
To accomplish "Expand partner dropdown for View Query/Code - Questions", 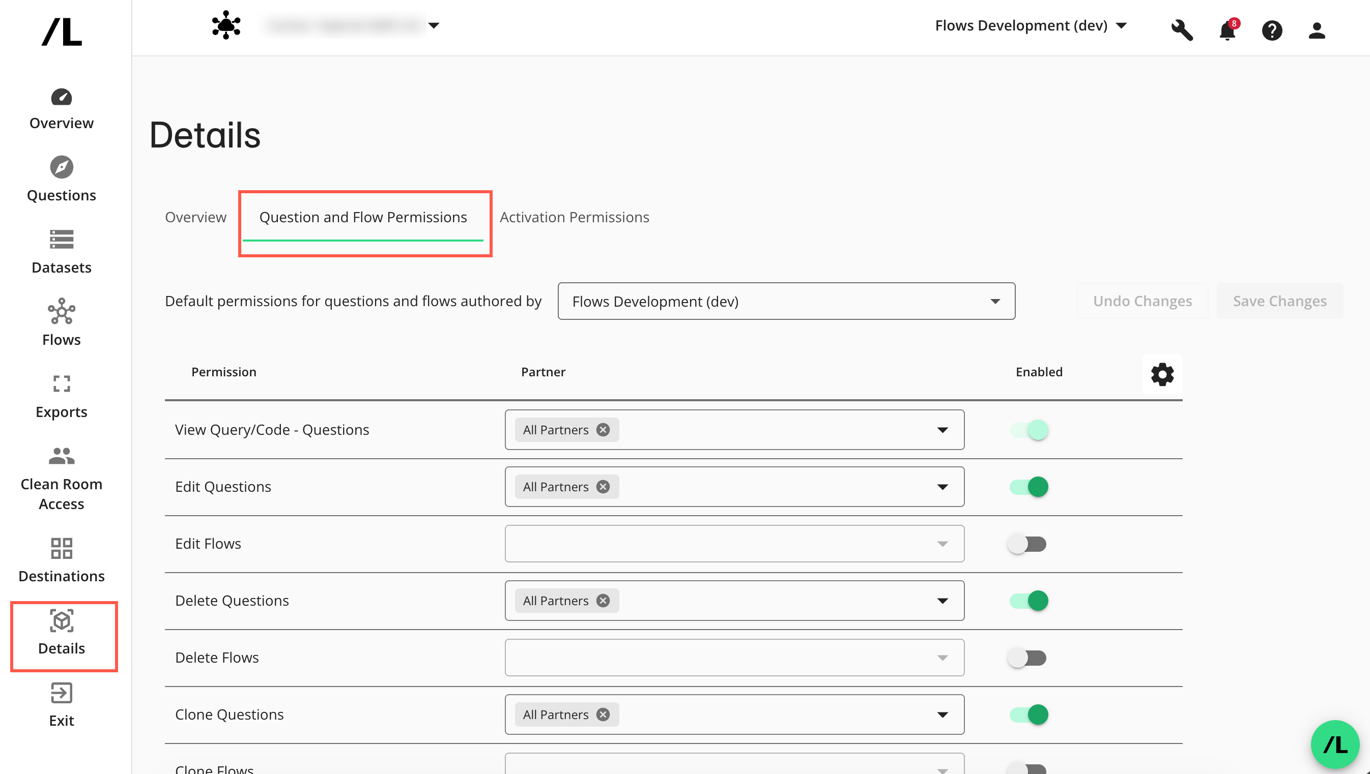I will click(x=942, y=430).
